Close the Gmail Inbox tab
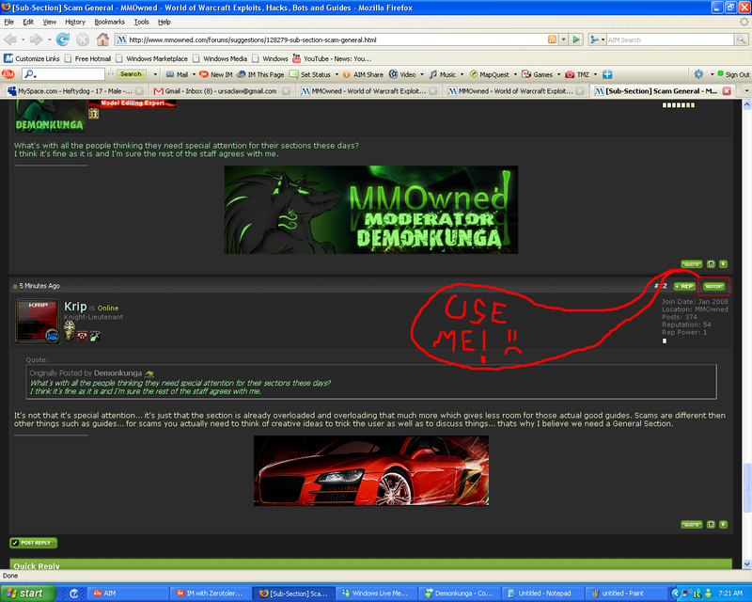Viewport: 752px width, 602px height. [x=286, y=90]
